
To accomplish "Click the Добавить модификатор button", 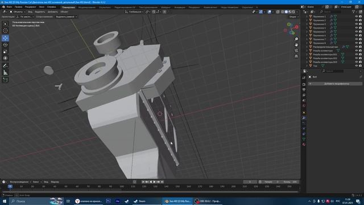I will 335,84.
